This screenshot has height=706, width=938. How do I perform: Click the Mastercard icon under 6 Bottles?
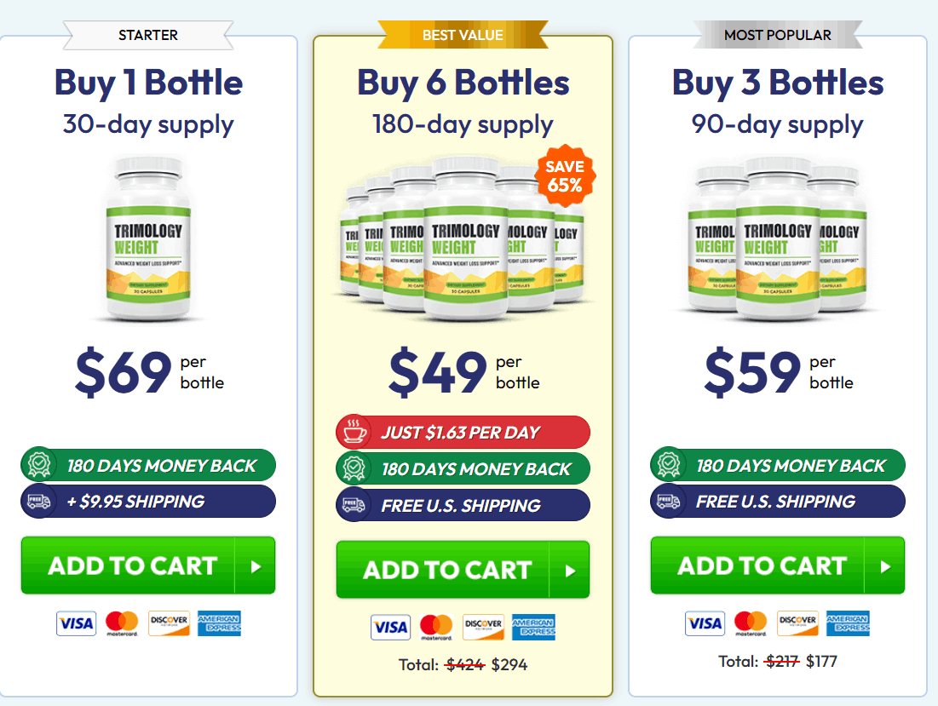(436, 628)
